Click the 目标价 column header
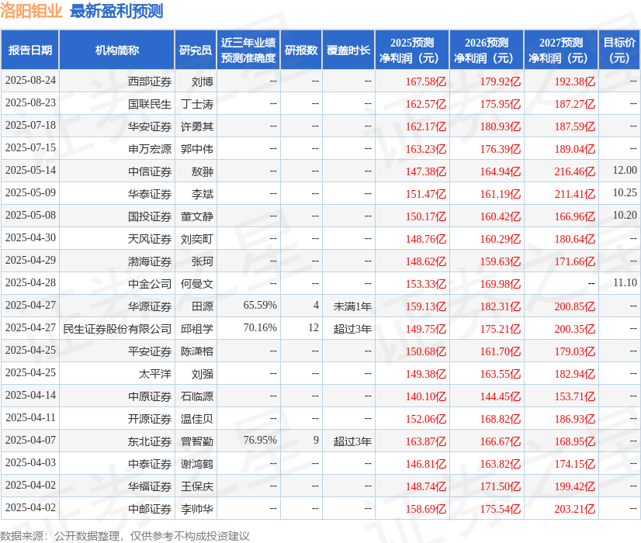This screenshot has width=641, height=543. (619, 50)
